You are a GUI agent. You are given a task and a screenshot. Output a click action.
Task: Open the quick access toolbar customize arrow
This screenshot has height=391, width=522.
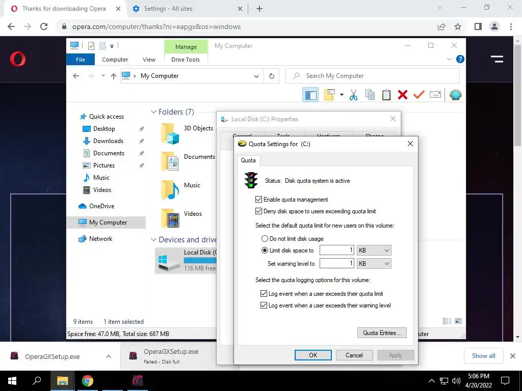click(x=112, y=46)
